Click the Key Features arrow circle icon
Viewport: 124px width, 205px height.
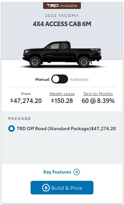pos(77,172)
